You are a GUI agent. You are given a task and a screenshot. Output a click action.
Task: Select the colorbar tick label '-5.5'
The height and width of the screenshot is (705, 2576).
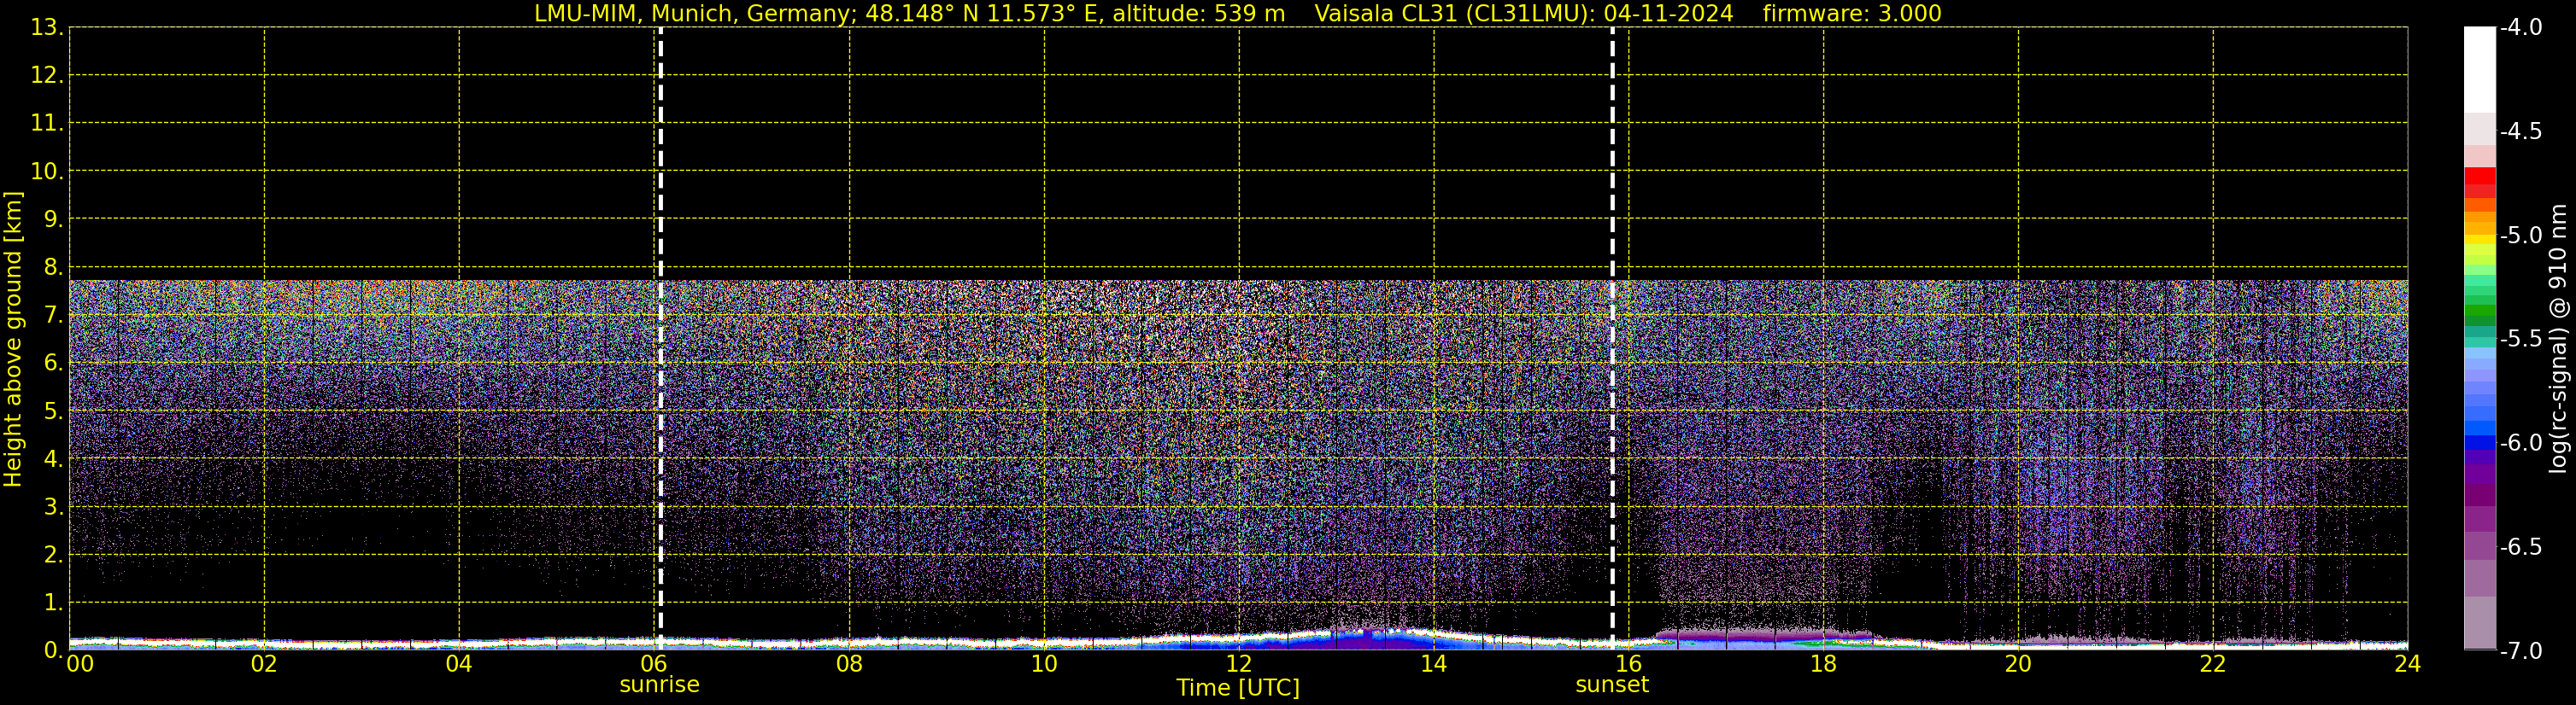2520,340
